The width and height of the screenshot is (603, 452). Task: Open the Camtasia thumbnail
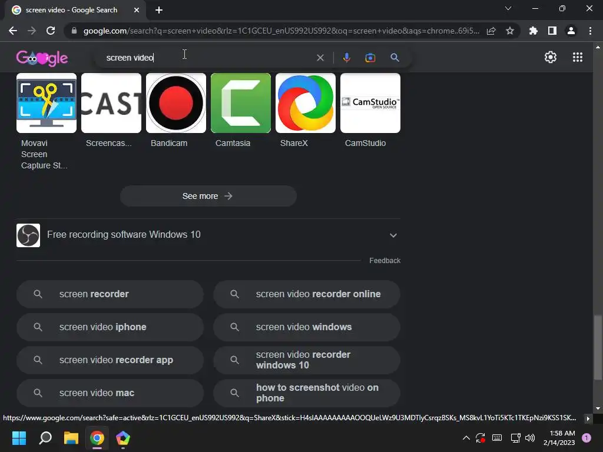pyautogui.click(x=241, y=103)
